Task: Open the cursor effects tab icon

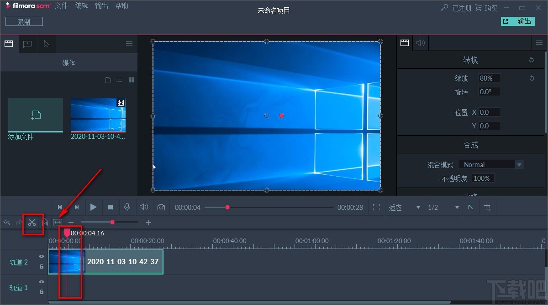Action: (x=46, y=44)
